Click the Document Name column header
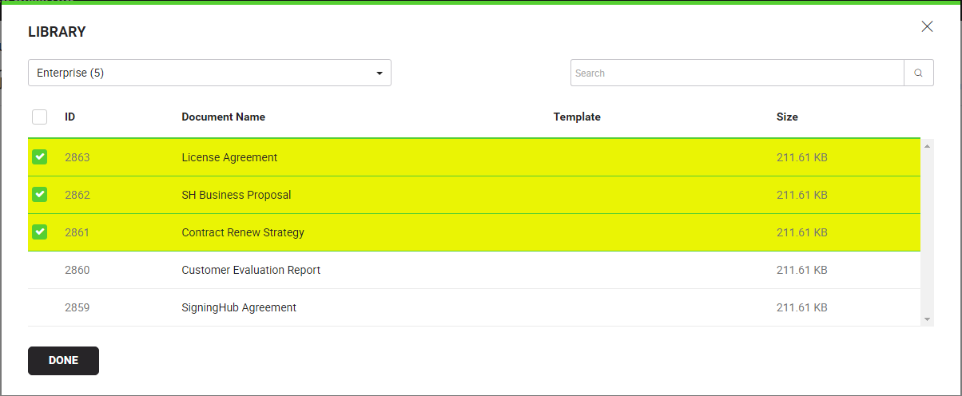This screenshot has width=962, height=396. [x=223, y=117]
